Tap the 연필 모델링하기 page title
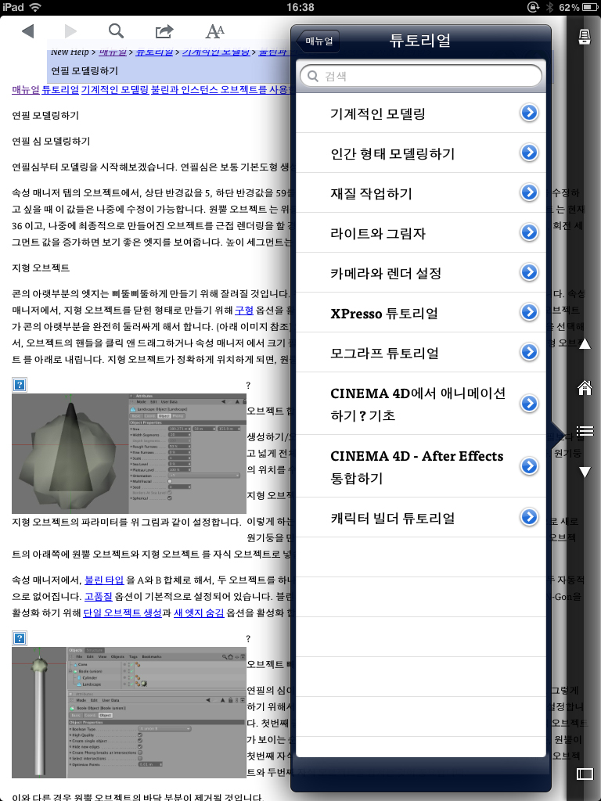 point(85,71)
